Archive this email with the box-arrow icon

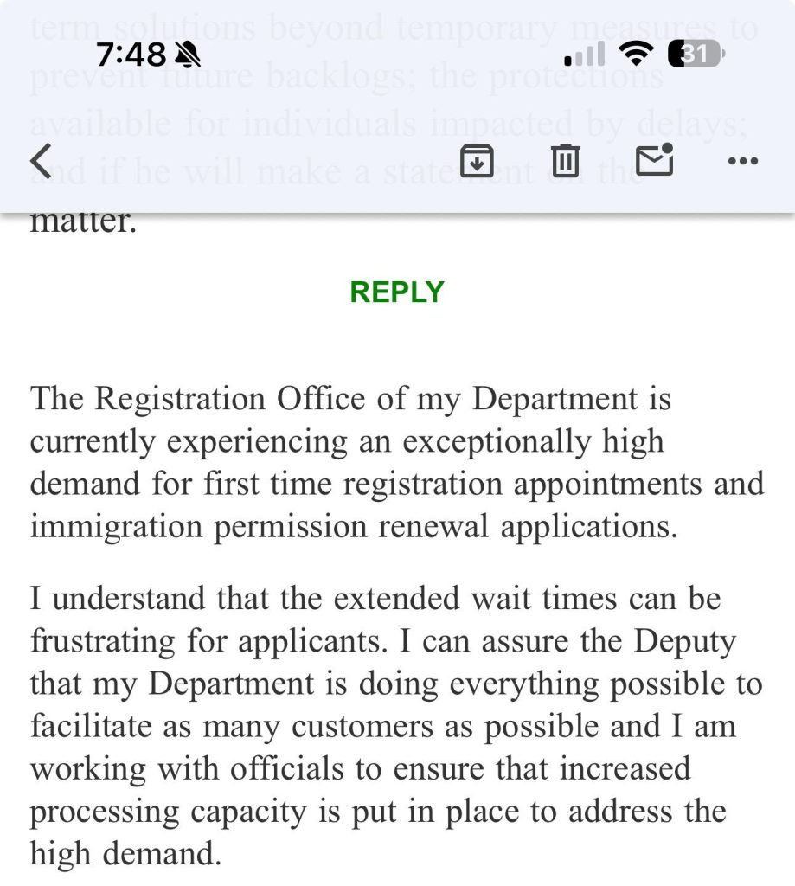pyautogui.click(x=477, y=161)
